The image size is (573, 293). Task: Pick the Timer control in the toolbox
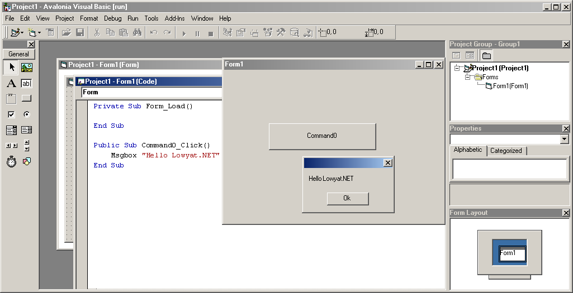[11, 161]
